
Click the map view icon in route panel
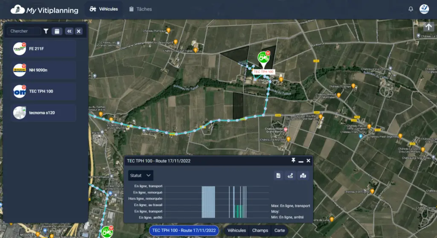pos(303,175)
